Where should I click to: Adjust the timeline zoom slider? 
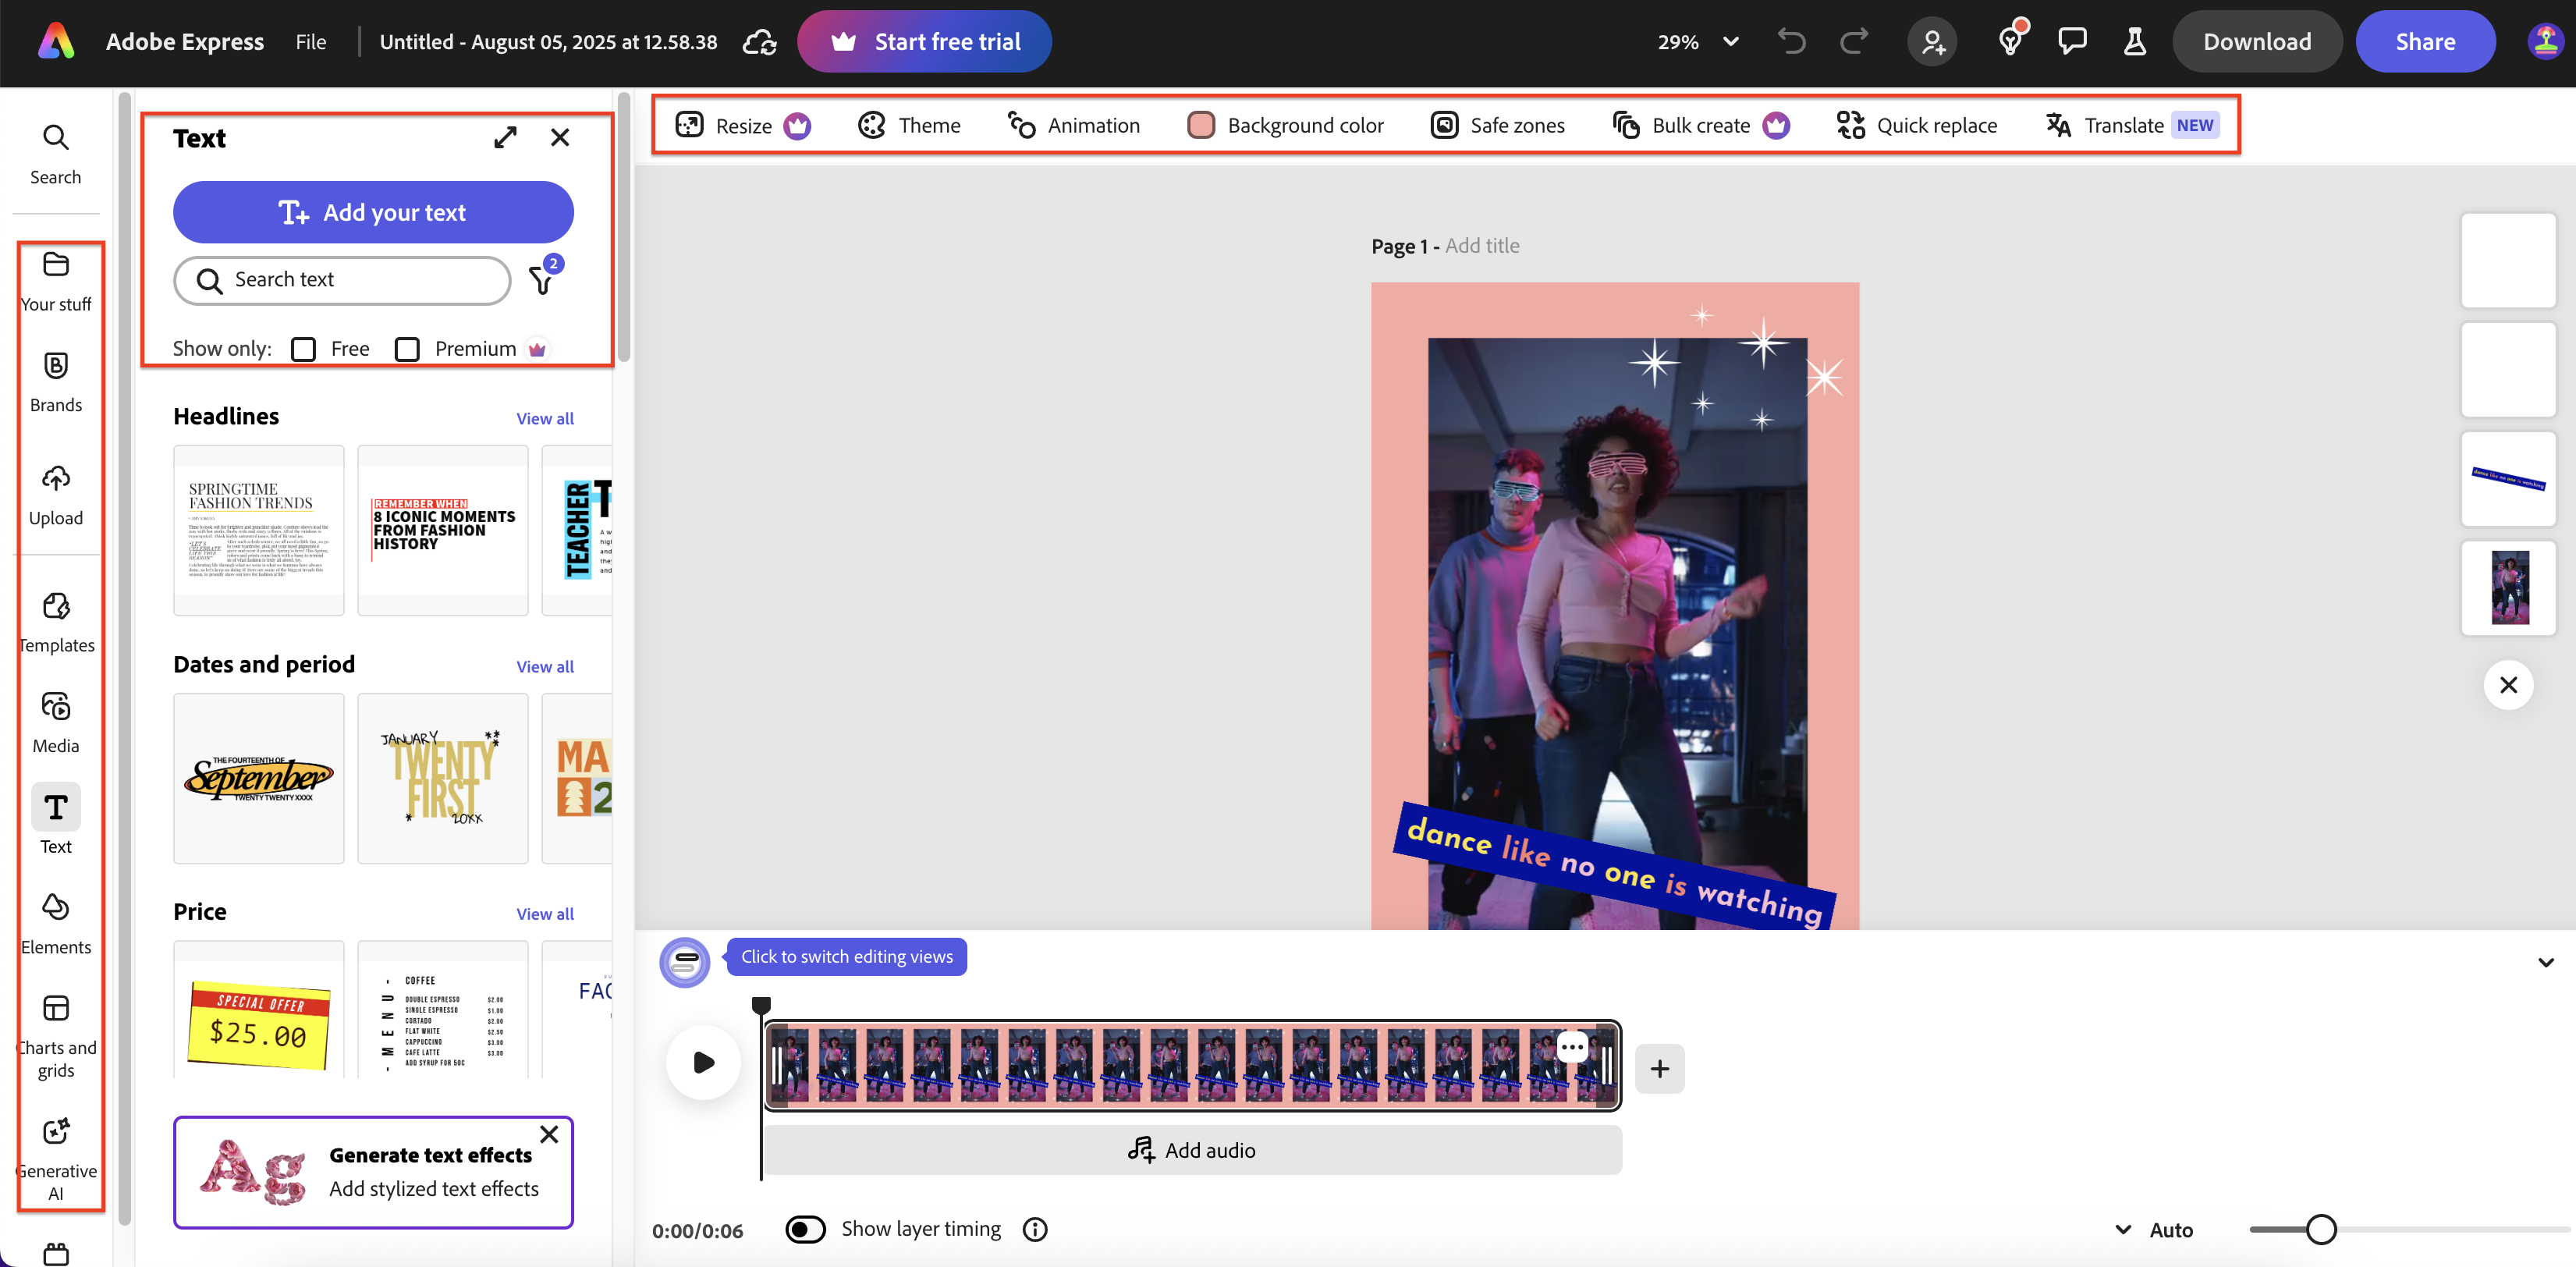pyautogui.click(x=2321, y=1229)
